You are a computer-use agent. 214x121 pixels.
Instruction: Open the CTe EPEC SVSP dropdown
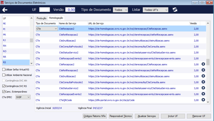pyautogui.click(x=23, y=97)
